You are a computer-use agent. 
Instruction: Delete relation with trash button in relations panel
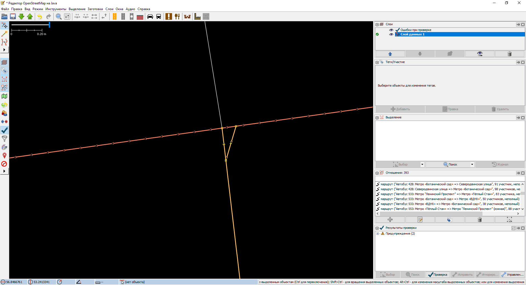pyautogui.click(x=480, y=220)
